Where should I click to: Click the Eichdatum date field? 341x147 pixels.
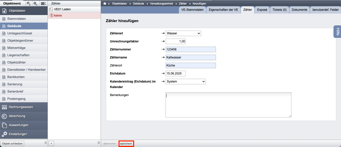point(176,73)
